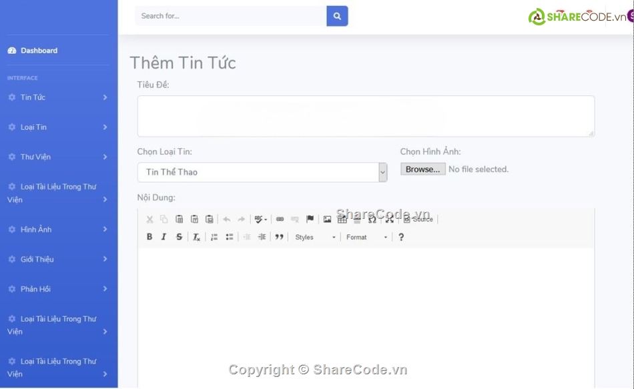Insert a block quote
Image resolution: width=634 pixels, height=389 pixels.
click(x=280, y=237)
